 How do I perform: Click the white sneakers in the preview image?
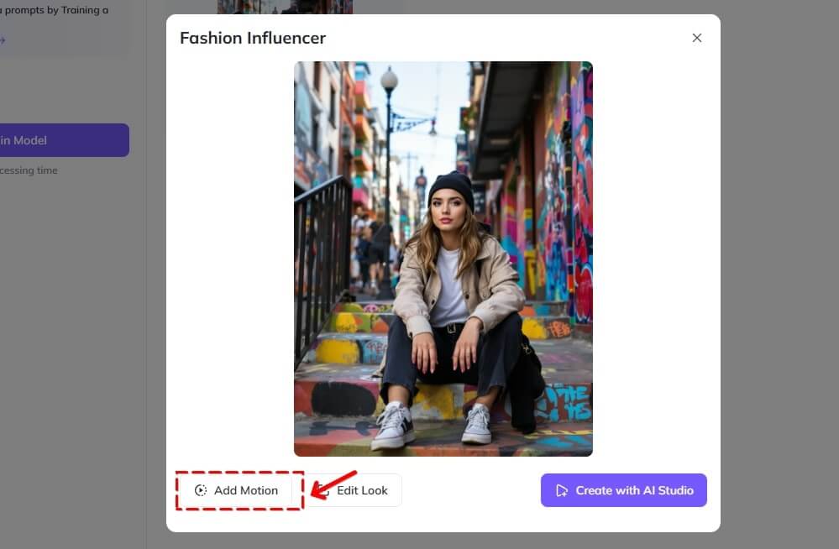pos(393,426)
